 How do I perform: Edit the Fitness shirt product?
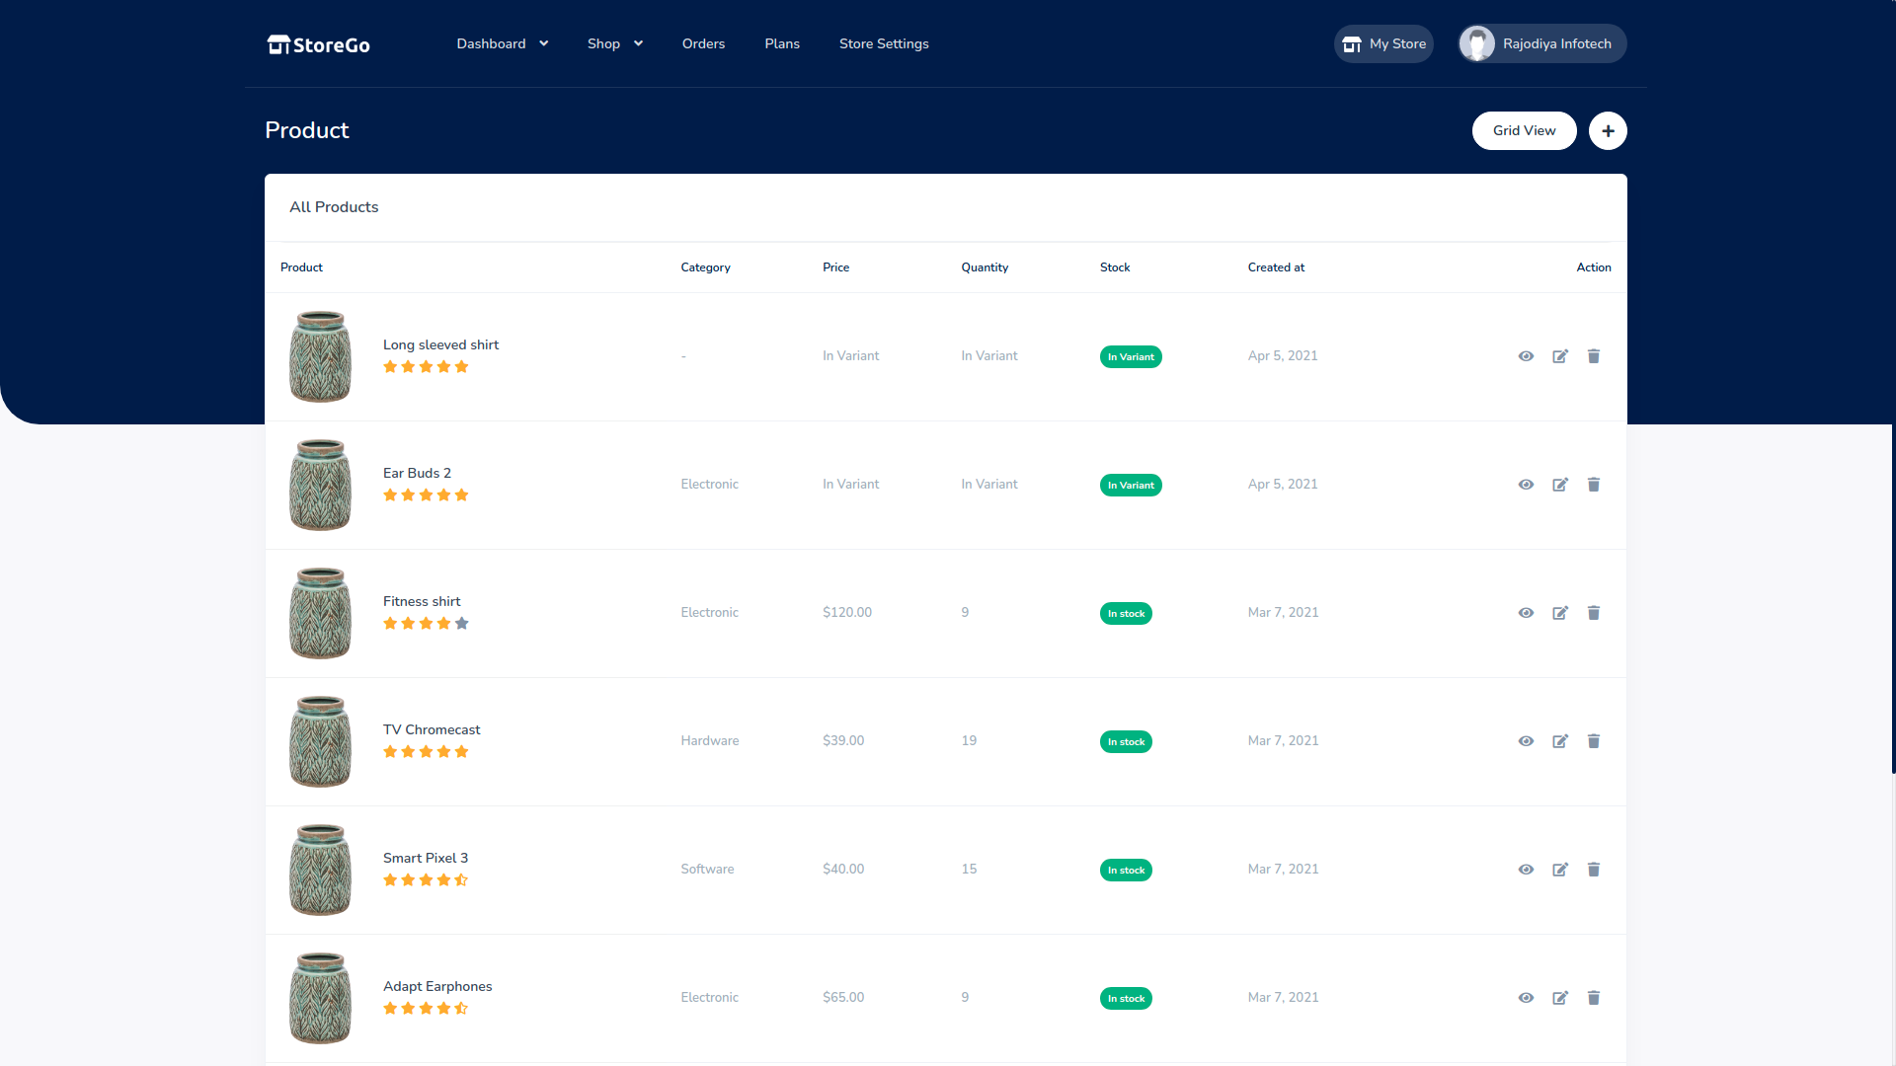tap(1560, 613)
